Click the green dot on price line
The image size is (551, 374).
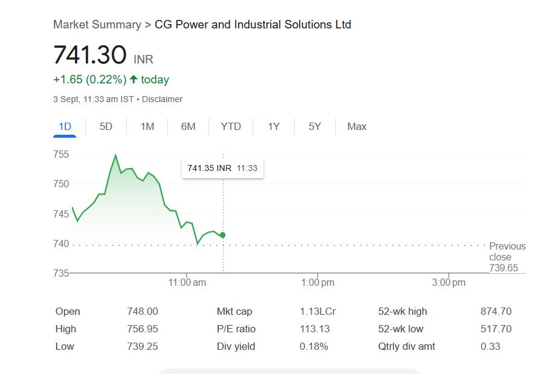223,235
